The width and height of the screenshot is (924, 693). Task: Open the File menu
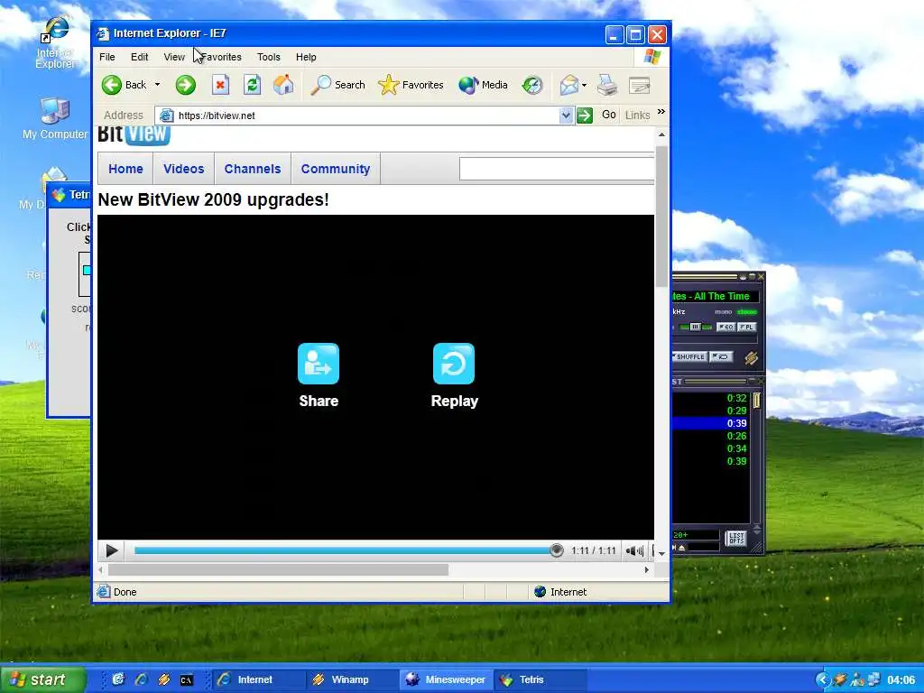[x=107, y=57]
